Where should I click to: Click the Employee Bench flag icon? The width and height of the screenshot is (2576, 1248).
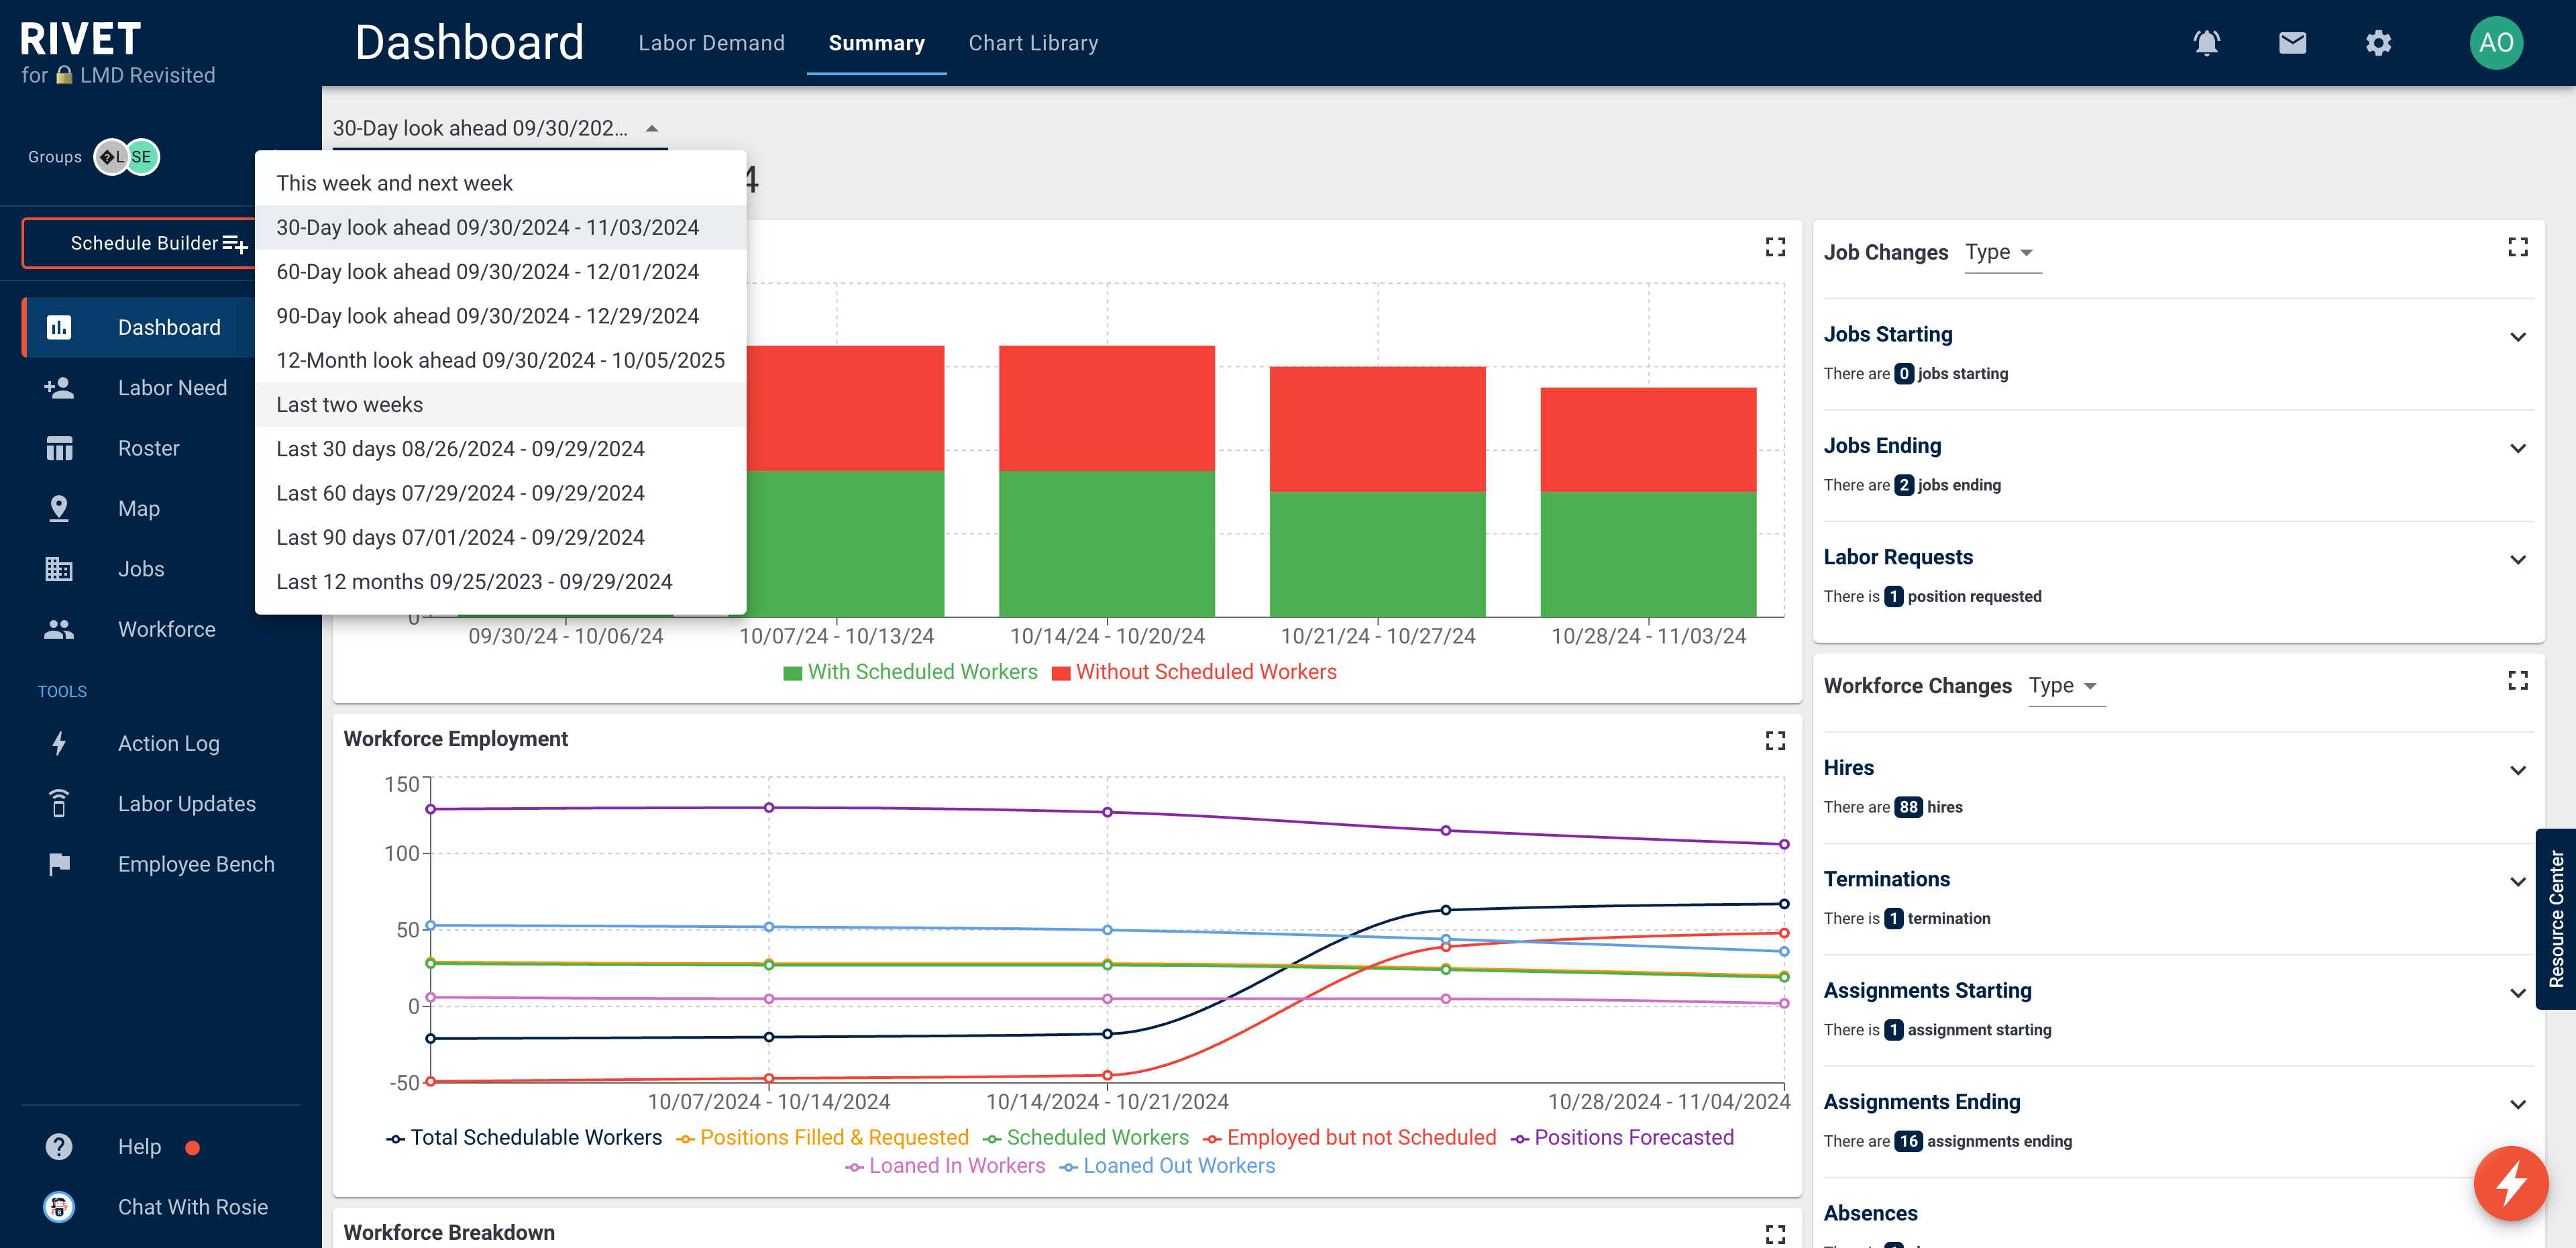click(59, 864)
